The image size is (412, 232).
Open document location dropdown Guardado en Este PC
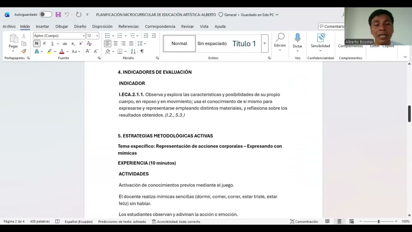(x=260, y=15)
